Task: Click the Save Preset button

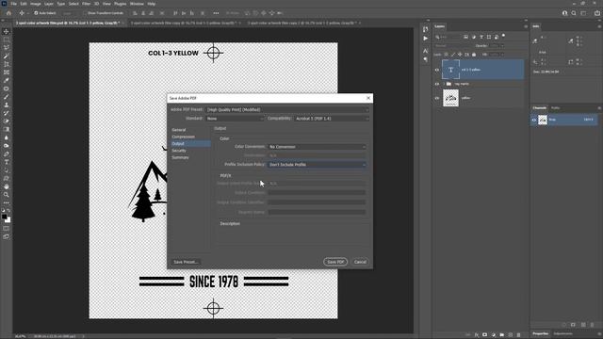Action: click(186, 262)
